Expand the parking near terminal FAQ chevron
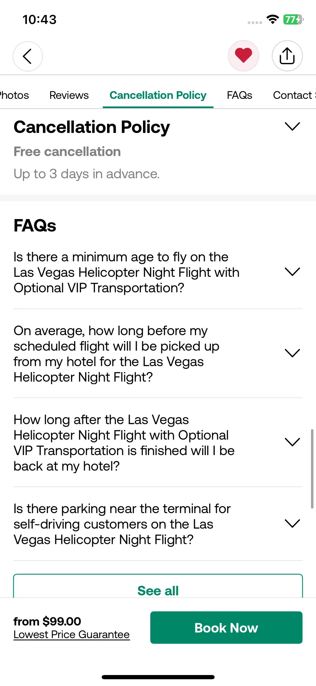316x686 pixels. (292, 523)
